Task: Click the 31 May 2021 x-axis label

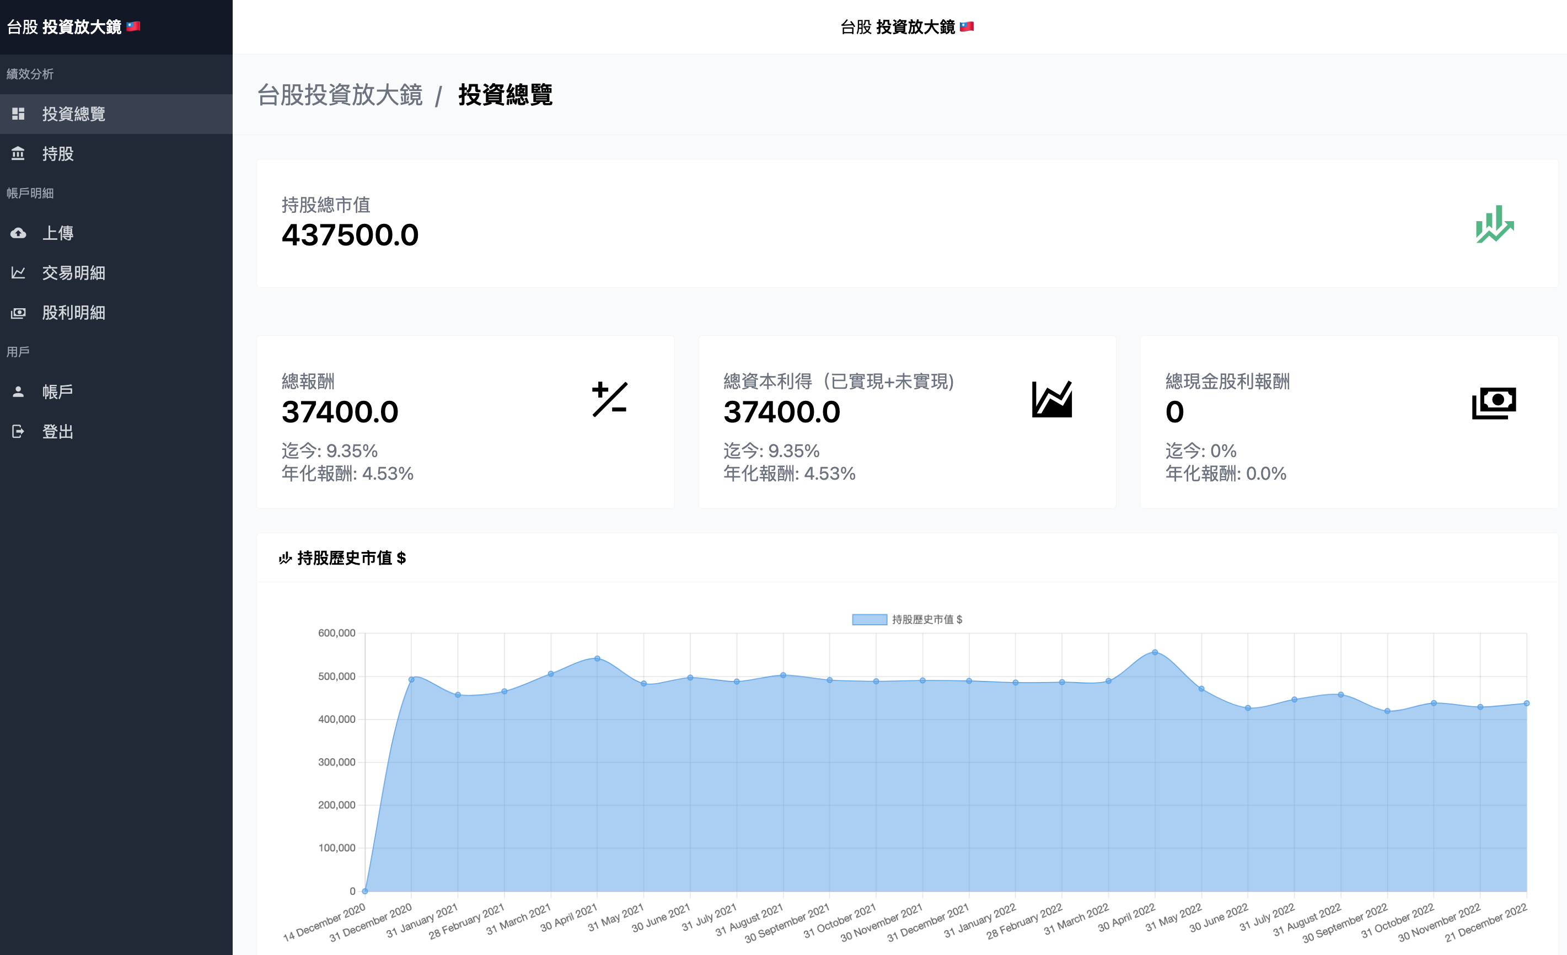Action: coord(615,918)
